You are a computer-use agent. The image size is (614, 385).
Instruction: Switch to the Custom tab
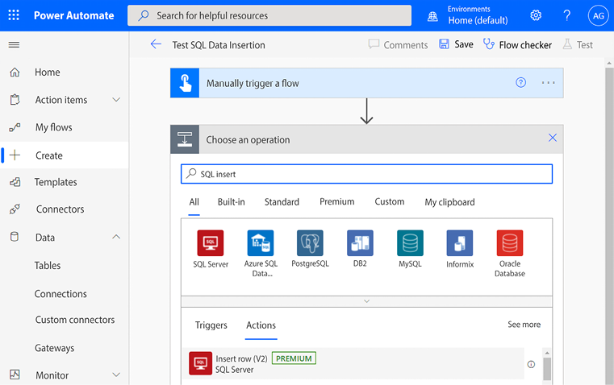[389, 201]
